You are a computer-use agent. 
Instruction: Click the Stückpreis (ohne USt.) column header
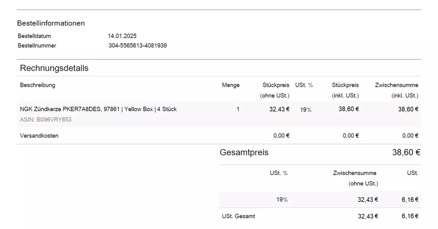[x=275, y=90]
